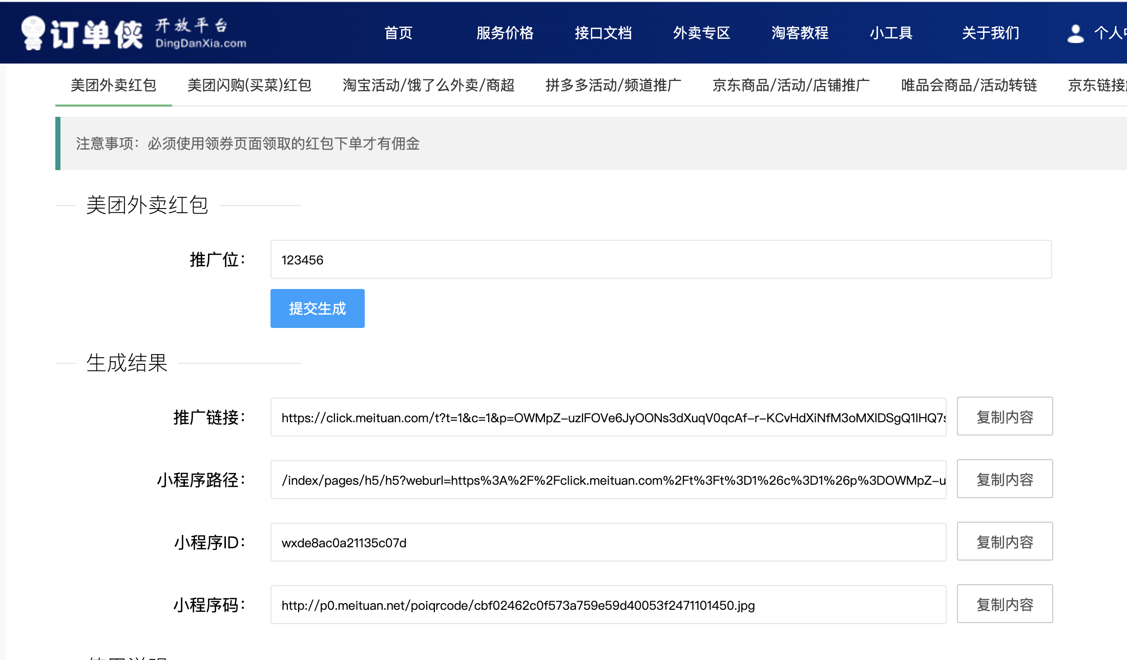Go to 首页 in the top navigation
1127x660 pixels.
tap(398, 33)
